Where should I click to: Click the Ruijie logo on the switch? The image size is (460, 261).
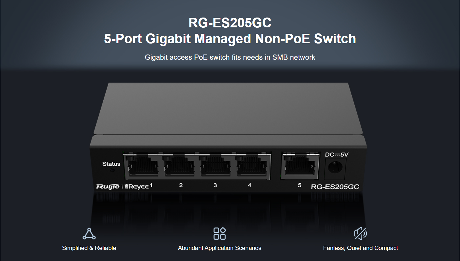107,187
